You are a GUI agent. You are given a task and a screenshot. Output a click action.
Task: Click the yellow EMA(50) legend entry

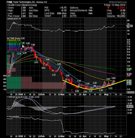[14, 40]
